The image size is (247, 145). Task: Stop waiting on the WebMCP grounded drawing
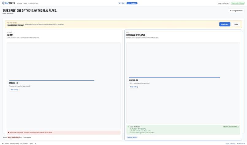click(134, 87)
